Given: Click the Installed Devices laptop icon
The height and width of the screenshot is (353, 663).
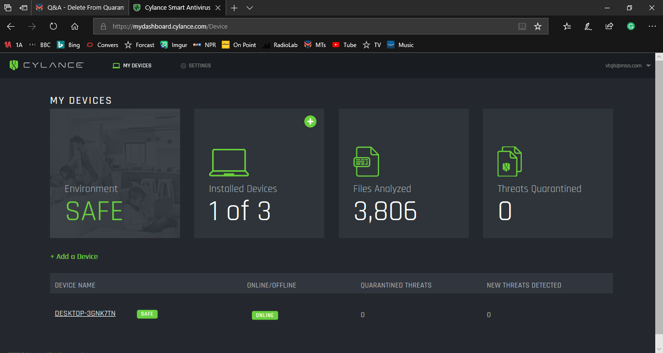Looking at the screenshot, I should pos(229,163).
